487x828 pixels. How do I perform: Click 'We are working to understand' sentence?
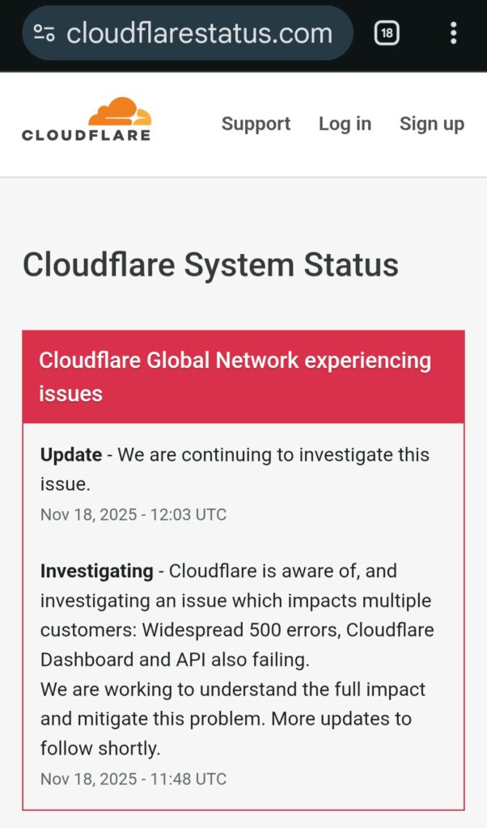233,690
